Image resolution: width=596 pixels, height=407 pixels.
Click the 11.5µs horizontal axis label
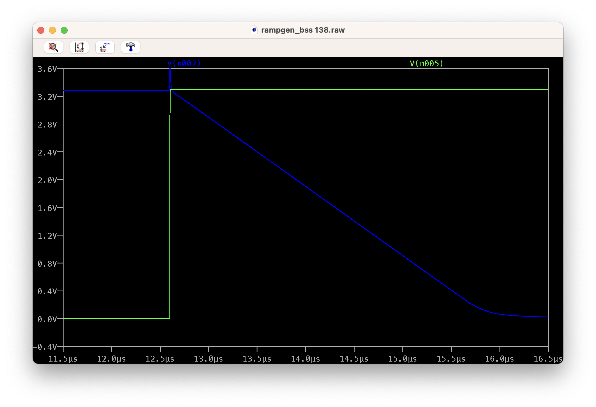click(x=63, y=359)
